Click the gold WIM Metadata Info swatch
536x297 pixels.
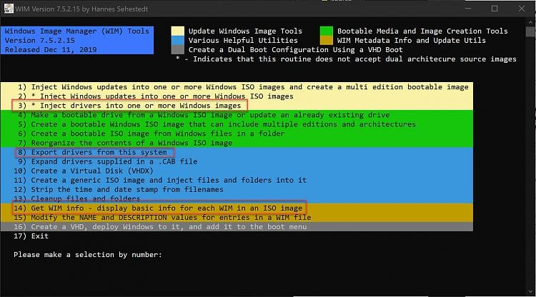(326, 40)
